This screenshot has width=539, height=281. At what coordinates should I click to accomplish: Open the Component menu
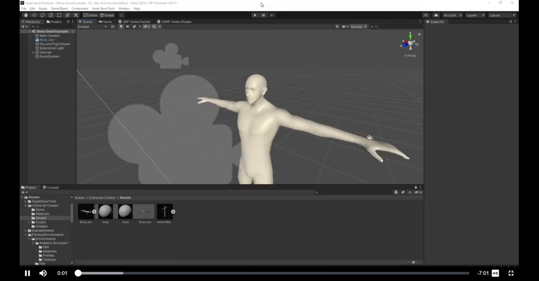[80, 8]
